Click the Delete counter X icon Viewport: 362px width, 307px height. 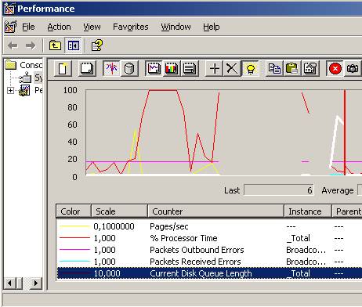click(232, 69)
